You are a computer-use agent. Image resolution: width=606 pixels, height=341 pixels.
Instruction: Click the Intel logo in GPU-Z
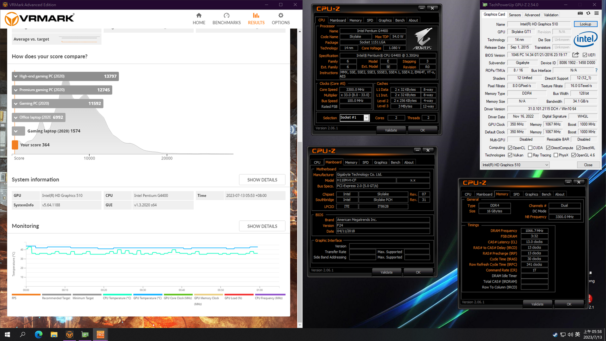(x=585, y=39)
